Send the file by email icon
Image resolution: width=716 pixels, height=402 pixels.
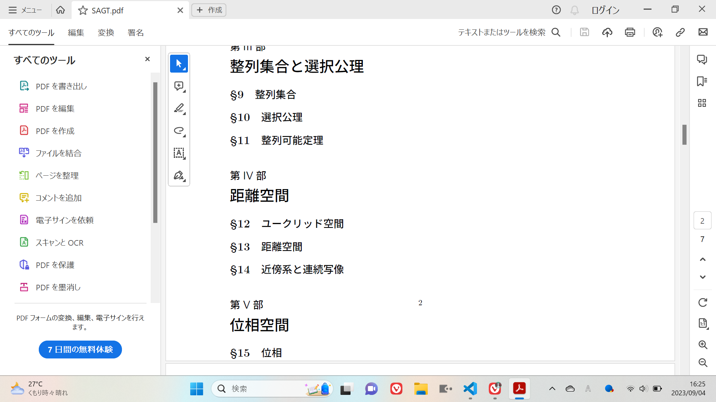click(x=703, y=32)
